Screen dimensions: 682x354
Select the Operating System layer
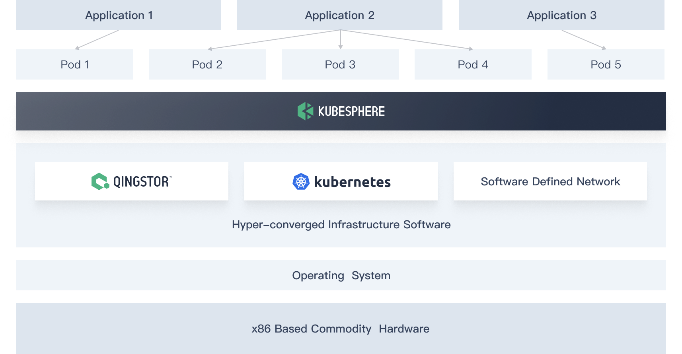[341, 275]
